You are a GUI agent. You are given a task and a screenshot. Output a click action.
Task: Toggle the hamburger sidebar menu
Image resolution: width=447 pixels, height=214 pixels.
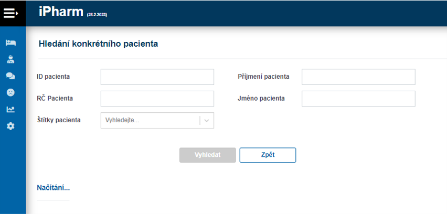point(11,13)
